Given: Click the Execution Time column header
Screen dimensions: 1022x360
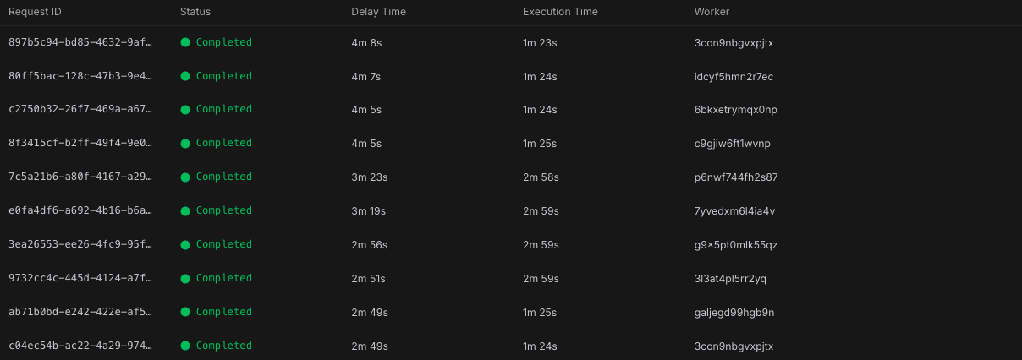Looking at the screenshot, I should coord(560,12).
